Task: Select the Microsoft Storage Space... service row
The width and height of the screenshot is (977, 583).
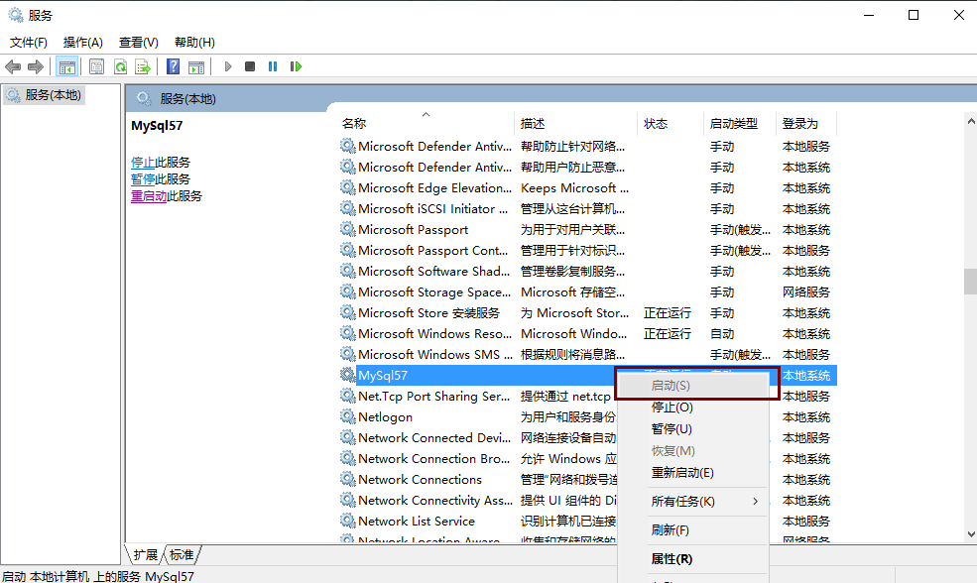Action: (x=587, y=291)
